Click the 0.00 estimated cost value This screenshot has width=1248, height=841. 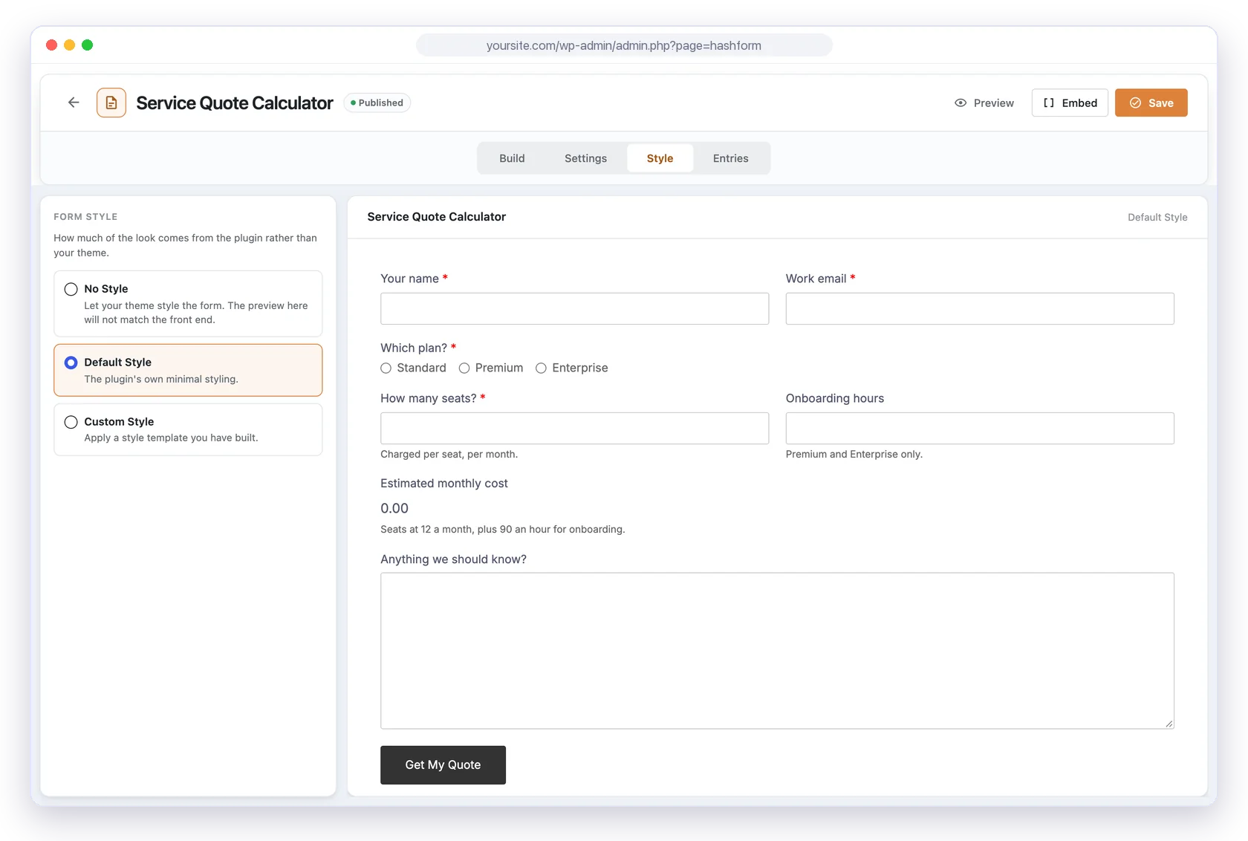click(x=394, y=508)
